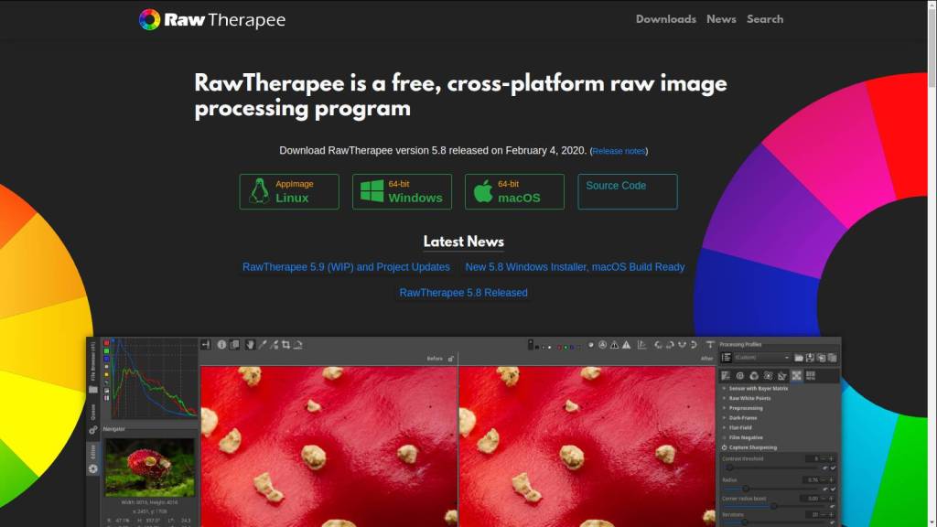Toggle the red histogram channel
The image size is (937, 527).
click(x=107, y=344)
